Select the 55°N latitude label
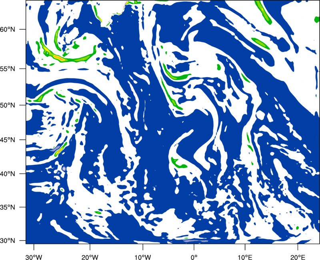Viewport: 320px width, 260px height. [8, 69]
